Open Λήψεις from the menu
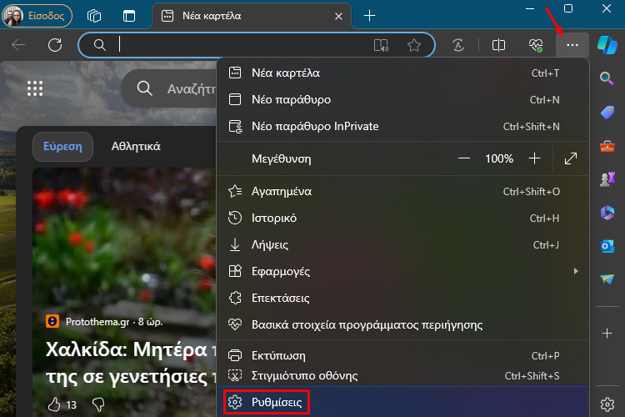625x417 pixels. pyautogui.click(x=402, y=244)
